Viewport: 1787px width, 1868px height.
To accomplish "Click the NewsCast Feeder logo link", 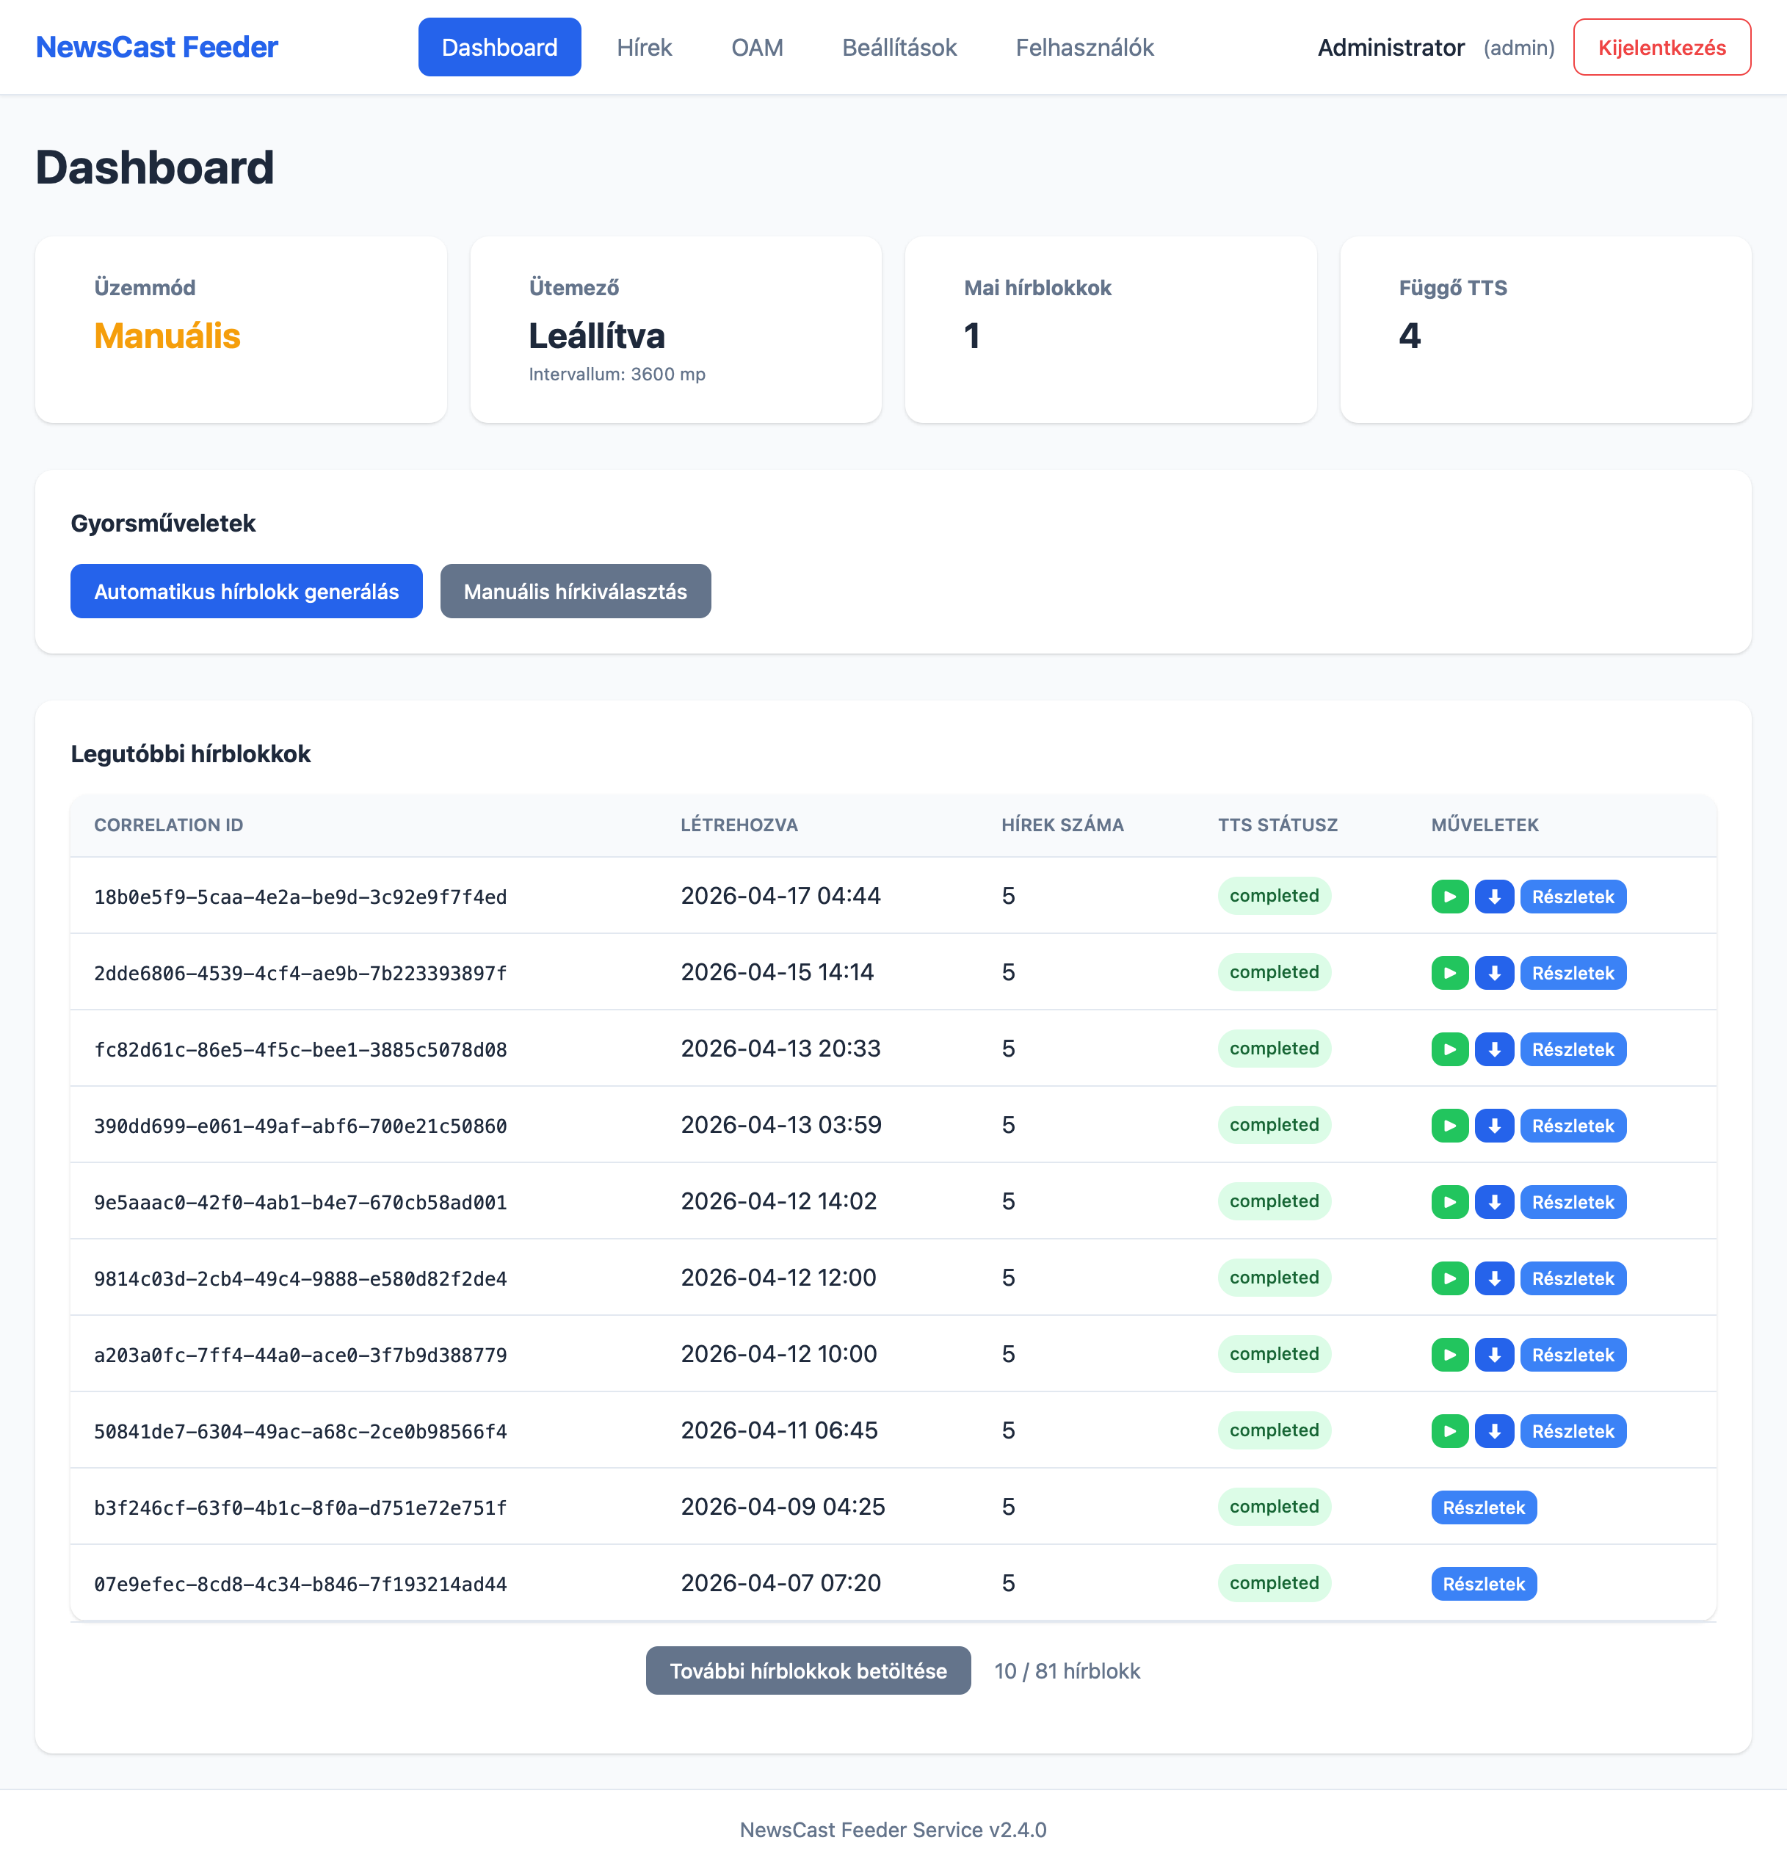I will [x=156, y=47].
